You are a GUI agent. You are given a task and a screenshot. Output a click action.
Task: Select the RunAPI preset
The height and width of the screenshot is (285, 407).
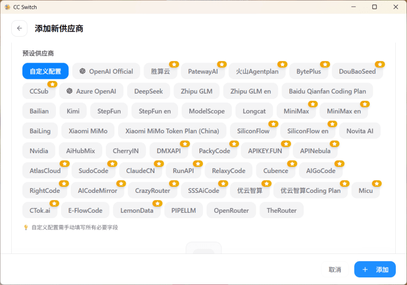[x=183, y=171]
